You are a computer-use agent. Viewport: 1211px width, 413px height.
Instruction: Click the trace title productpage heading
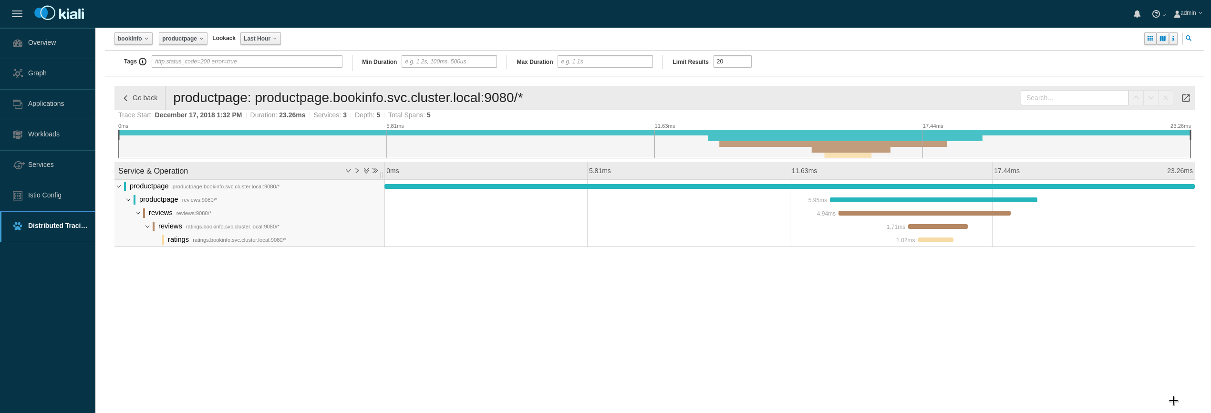click(348, 98)
